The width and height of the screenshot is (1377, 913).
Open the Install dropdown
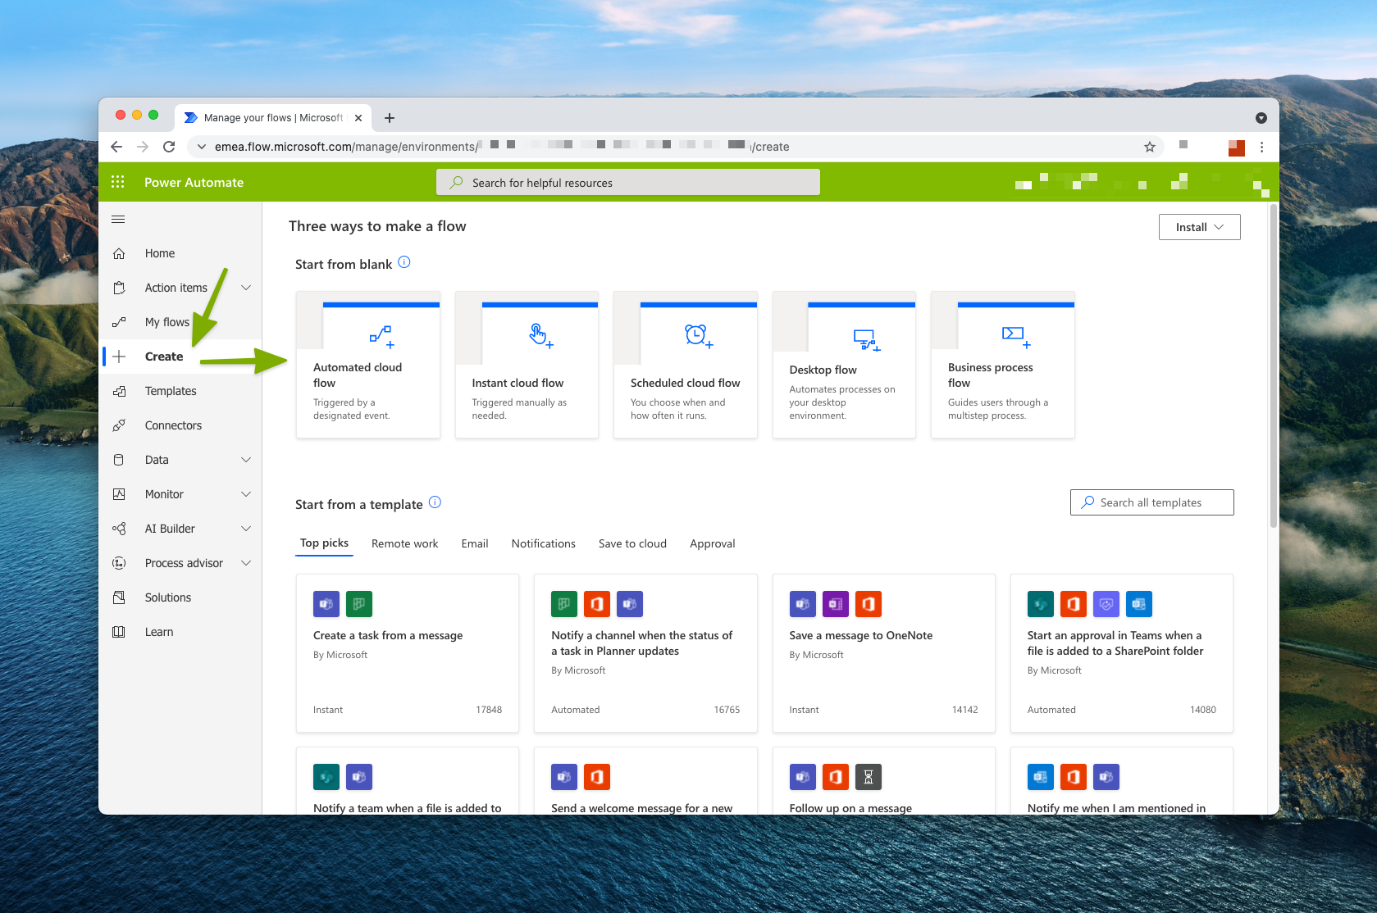1199,227
